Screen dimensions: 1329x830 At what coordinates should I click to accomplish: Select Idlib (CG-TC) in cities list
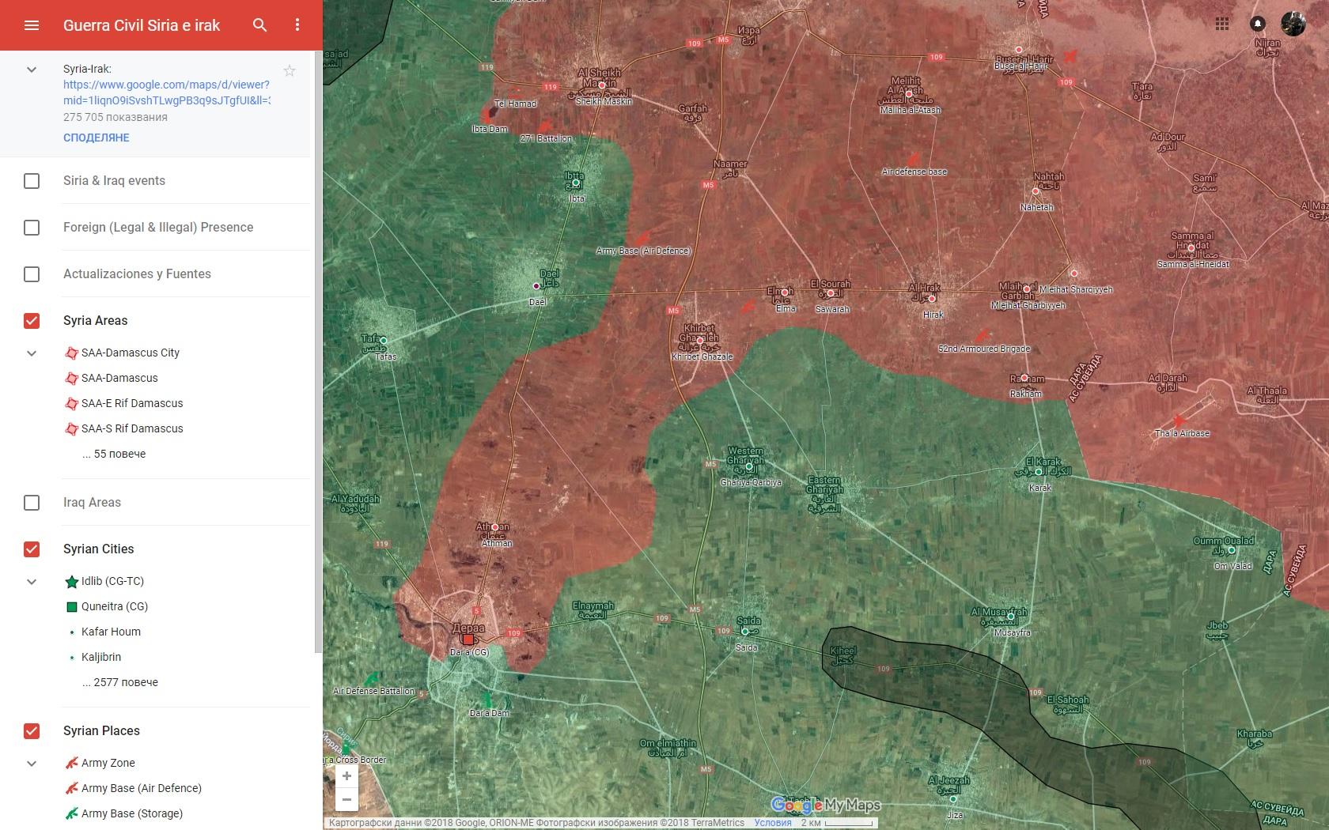(112, 581)
